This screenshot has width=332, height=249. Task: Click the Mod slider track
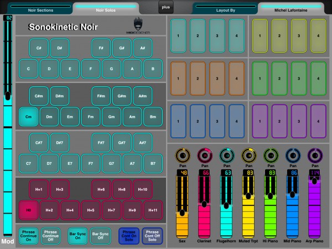[x=8, y=129]
